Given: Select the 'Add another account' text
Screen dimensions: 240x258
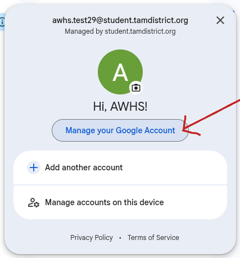Looking at the screenshot, I should [84, 168].
